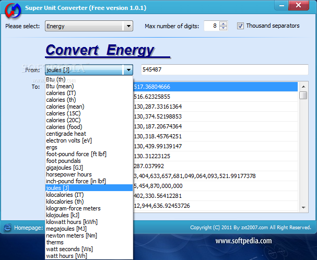Viewport: 317px width, 260px height.
Task: Select ergs from the dropdown list
Action: click(89, 147)
